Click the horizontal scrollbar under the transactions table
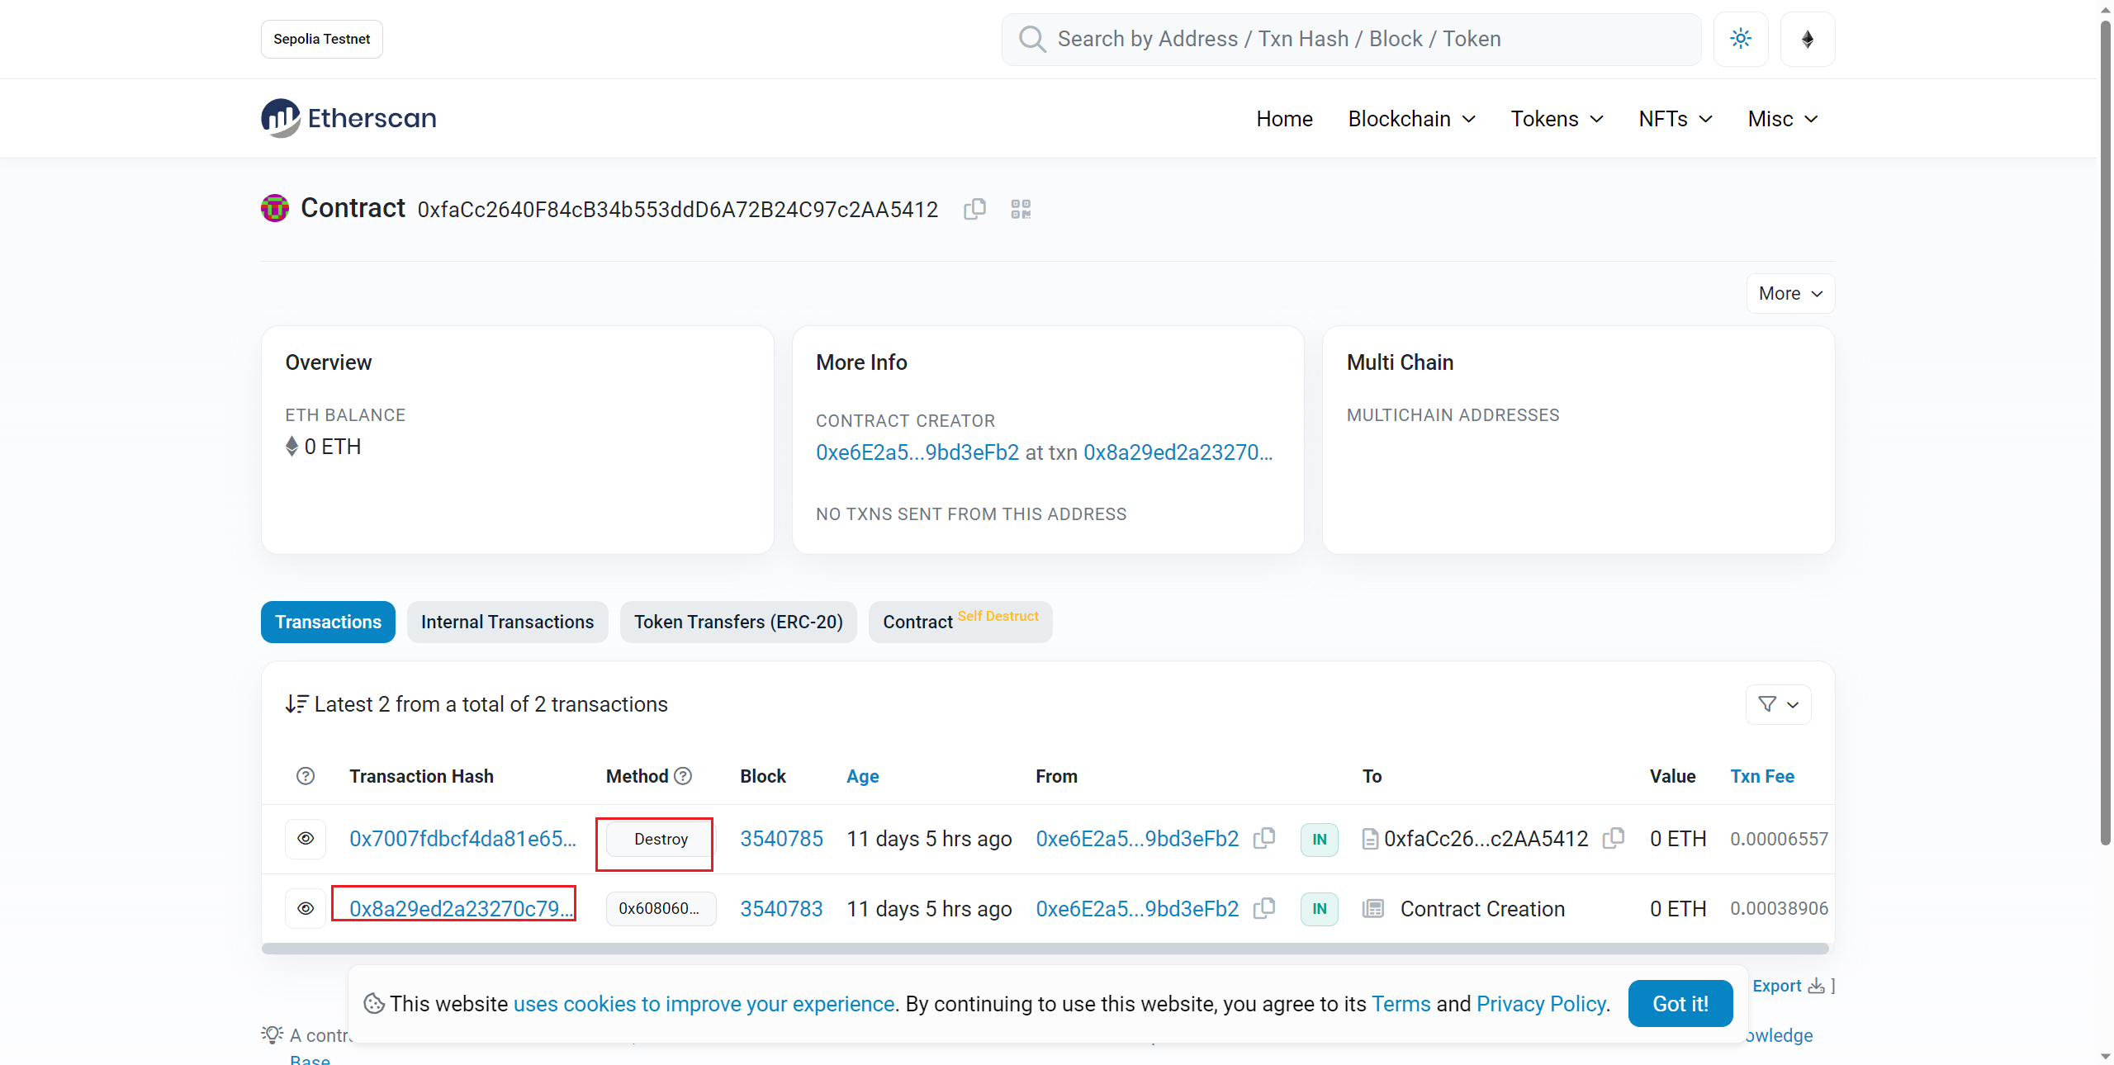This screenshot has width=2114, height=1065. [1045, 949]
